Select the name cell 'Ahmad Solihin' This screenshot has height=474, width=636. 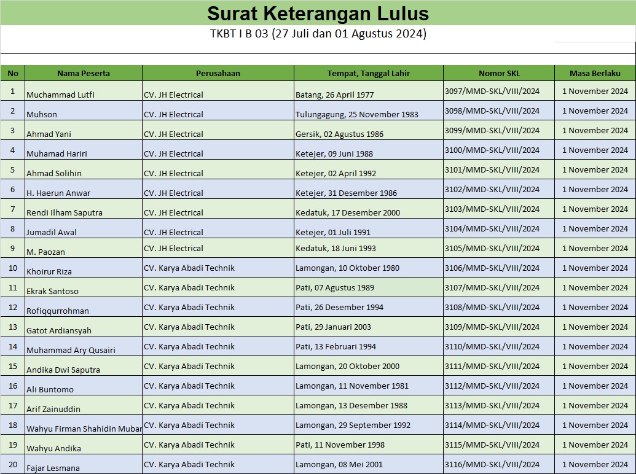click(84, 169)
